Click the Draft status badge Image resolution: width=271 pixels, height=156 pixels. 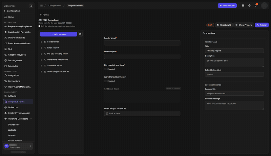[x=210, y=25]
